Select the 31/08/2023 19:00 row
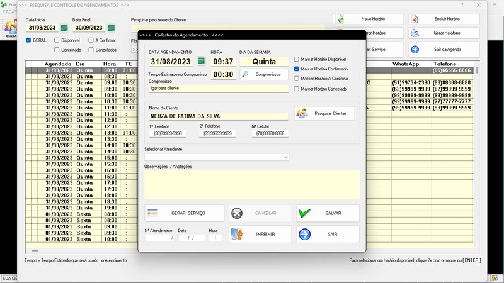Screen dimensions: 504x283 tap(249, 208)
